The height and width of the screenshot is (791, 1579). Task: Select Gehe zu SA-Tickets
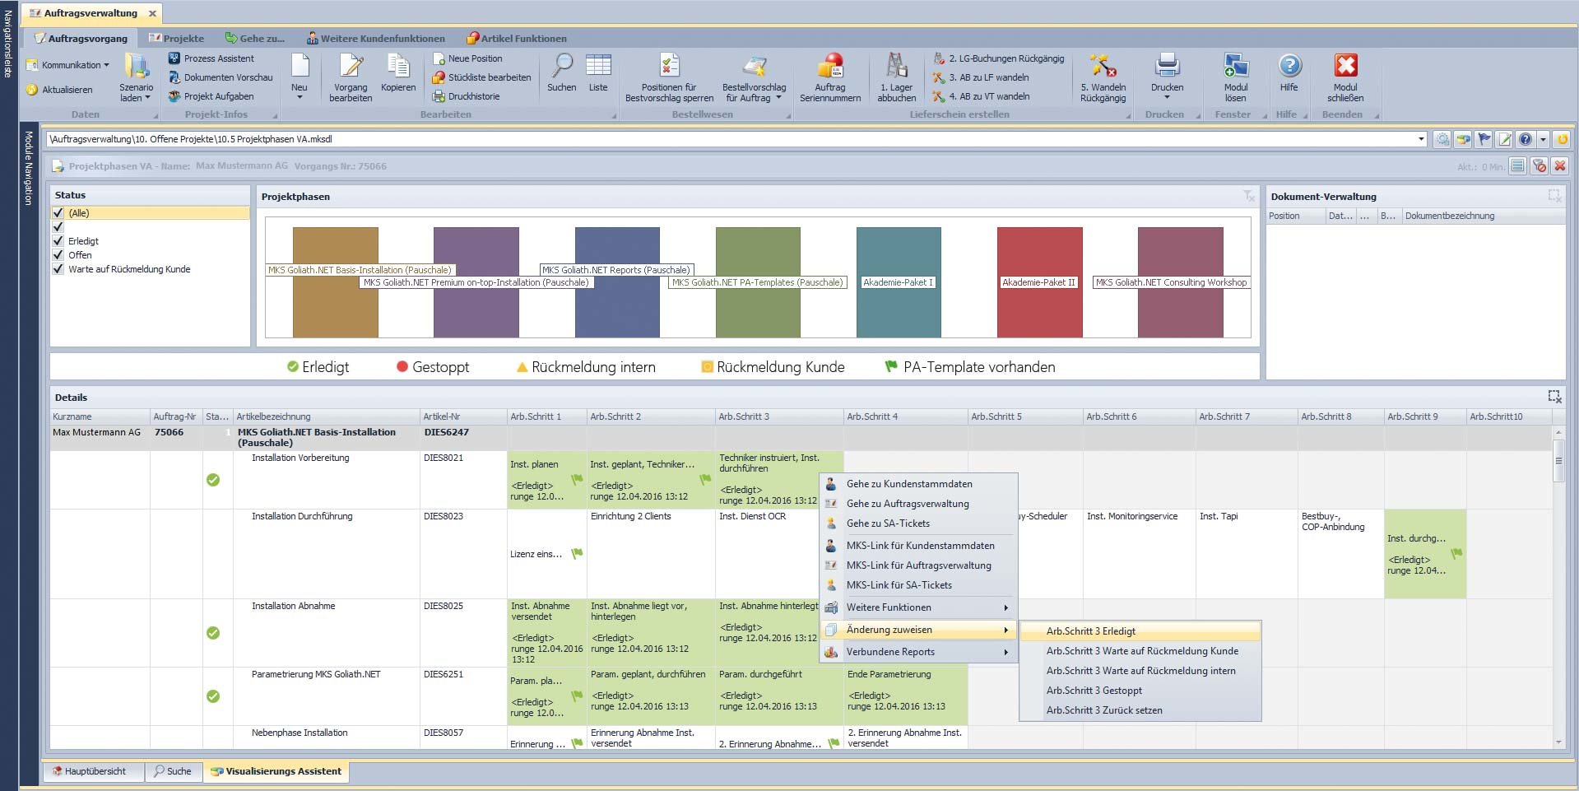[x=918, y=523]
